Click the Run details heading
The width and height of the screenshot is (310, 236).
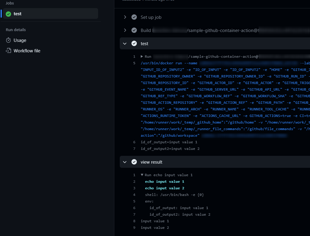pos(16,30)
